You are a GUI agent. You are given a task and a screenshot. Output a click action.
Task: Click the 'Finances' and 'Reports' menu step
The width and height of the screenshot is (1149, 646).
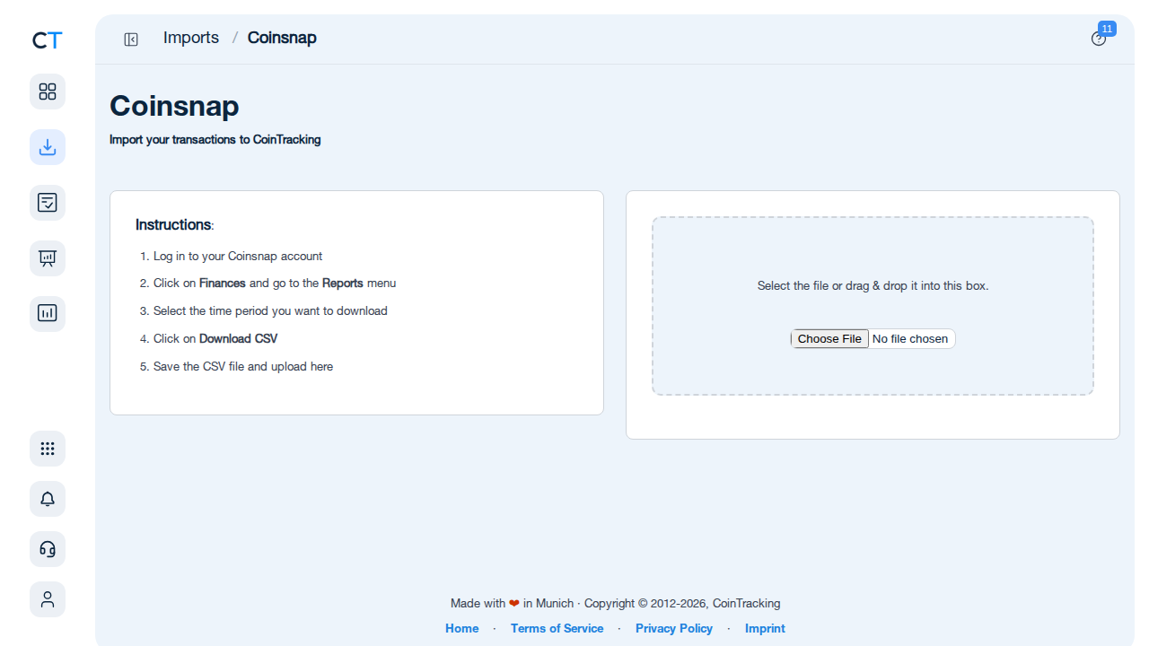[x=275, y=283]
